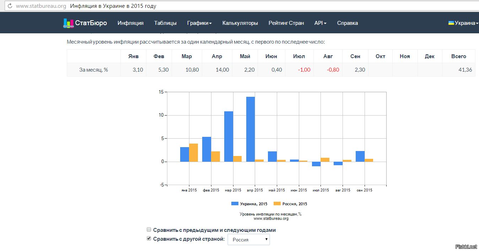Click the 14,00 April value cell
The width and height of the screenshot is (479, 251).
217,70
